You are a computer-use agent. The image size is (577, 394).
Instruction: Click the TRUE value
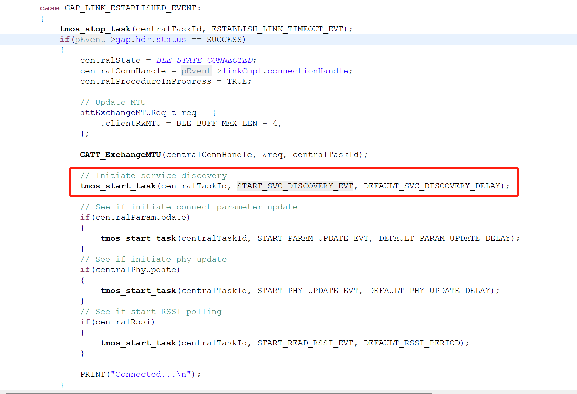click(237, 81)
